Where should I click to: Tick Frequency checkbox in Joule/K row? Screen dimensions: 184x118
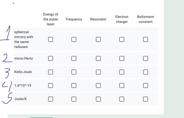74,99
